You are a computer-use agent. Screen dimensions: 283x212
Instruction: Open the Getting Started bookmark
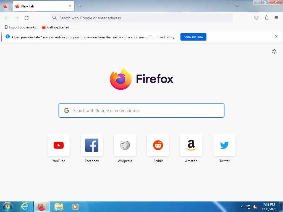[x=55, y=27]
